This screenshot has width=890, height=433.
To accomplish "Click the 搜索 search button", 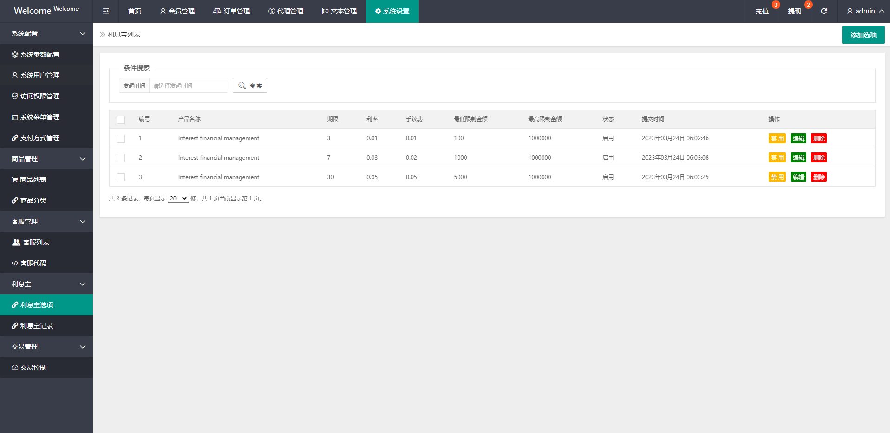I will pos(250,85).
